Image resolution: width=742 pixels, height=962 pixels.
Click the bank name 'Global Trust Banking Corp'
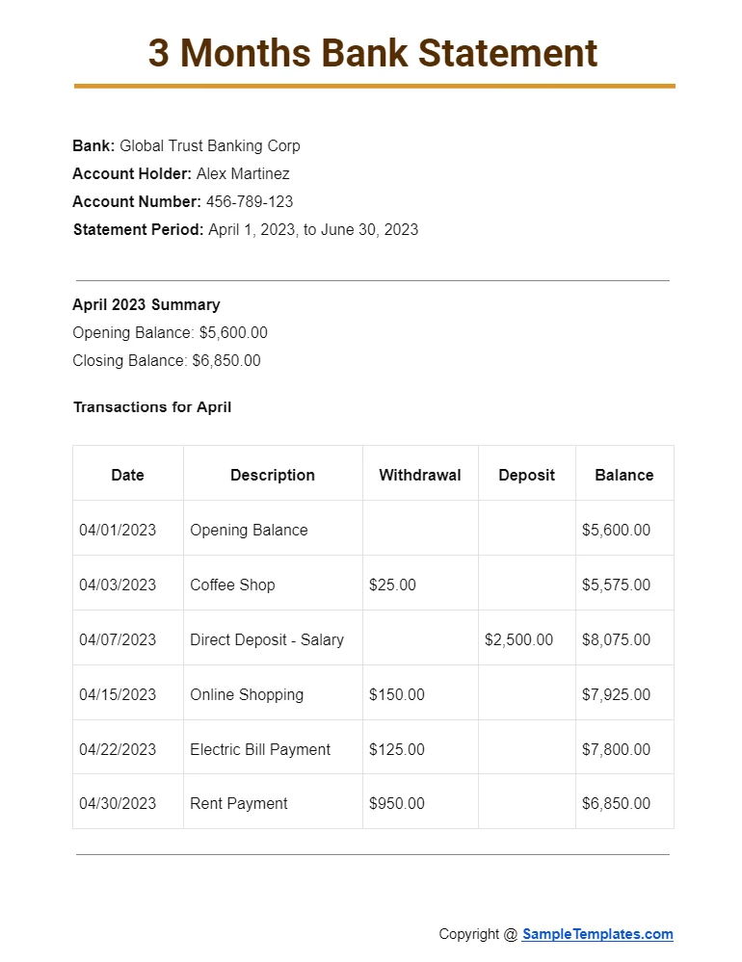[x=209, y=146]
